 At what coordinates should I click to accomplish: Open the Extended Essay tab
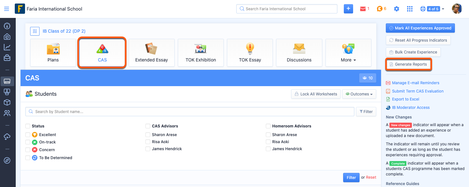152,53
